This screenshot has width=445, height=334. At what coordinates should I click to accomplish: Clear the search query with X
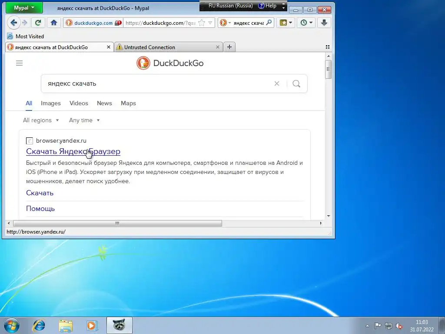(x=277, y=83)
